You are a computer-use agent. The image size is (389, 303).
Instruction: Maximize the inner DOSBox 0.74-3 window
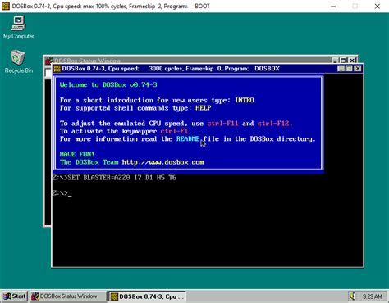[x=349, y=69]
